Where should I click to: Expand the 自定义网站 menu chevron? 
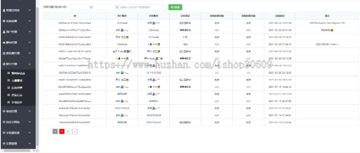[x=30, y=122]
